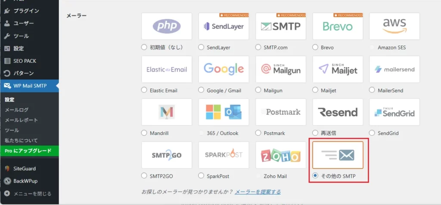The image size is (441, 205).
Task: Click the SiteGuard shield icon
Action: click(x=7, y=169)
